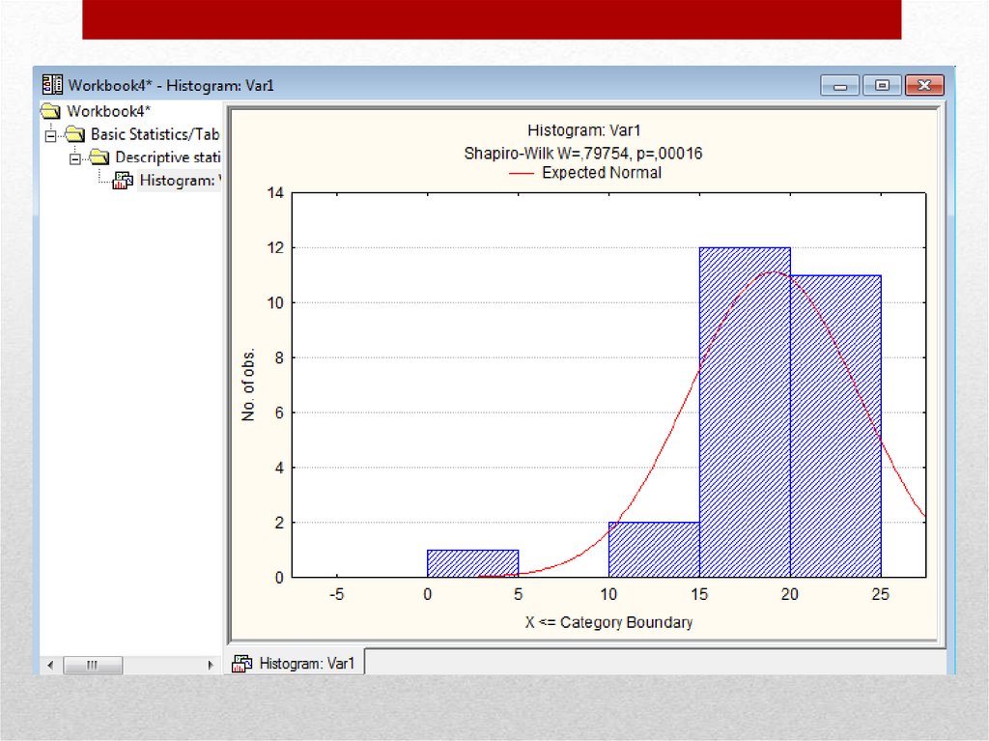The width and height of the screenshot is (989, 741).
Task: Click the workbook icon in title bar
Action: pyautogui.click(x=52, y=85)
